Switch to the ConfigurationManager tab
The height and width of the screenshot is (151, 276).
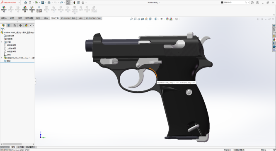(15, 25)
